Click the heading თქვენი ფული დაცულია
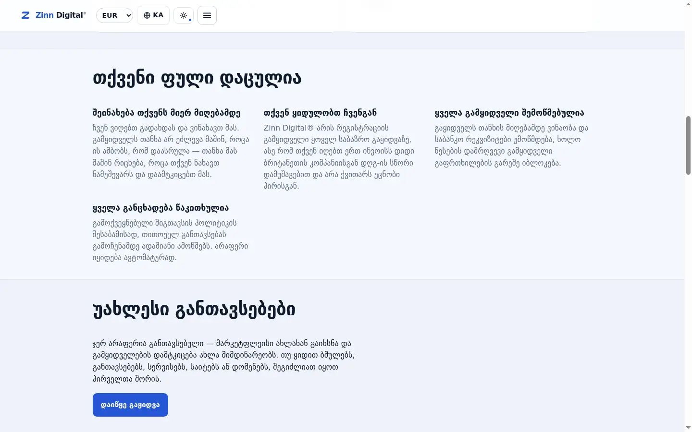The height and width of the screenshot is (432, 692). (x=197, y=78)
